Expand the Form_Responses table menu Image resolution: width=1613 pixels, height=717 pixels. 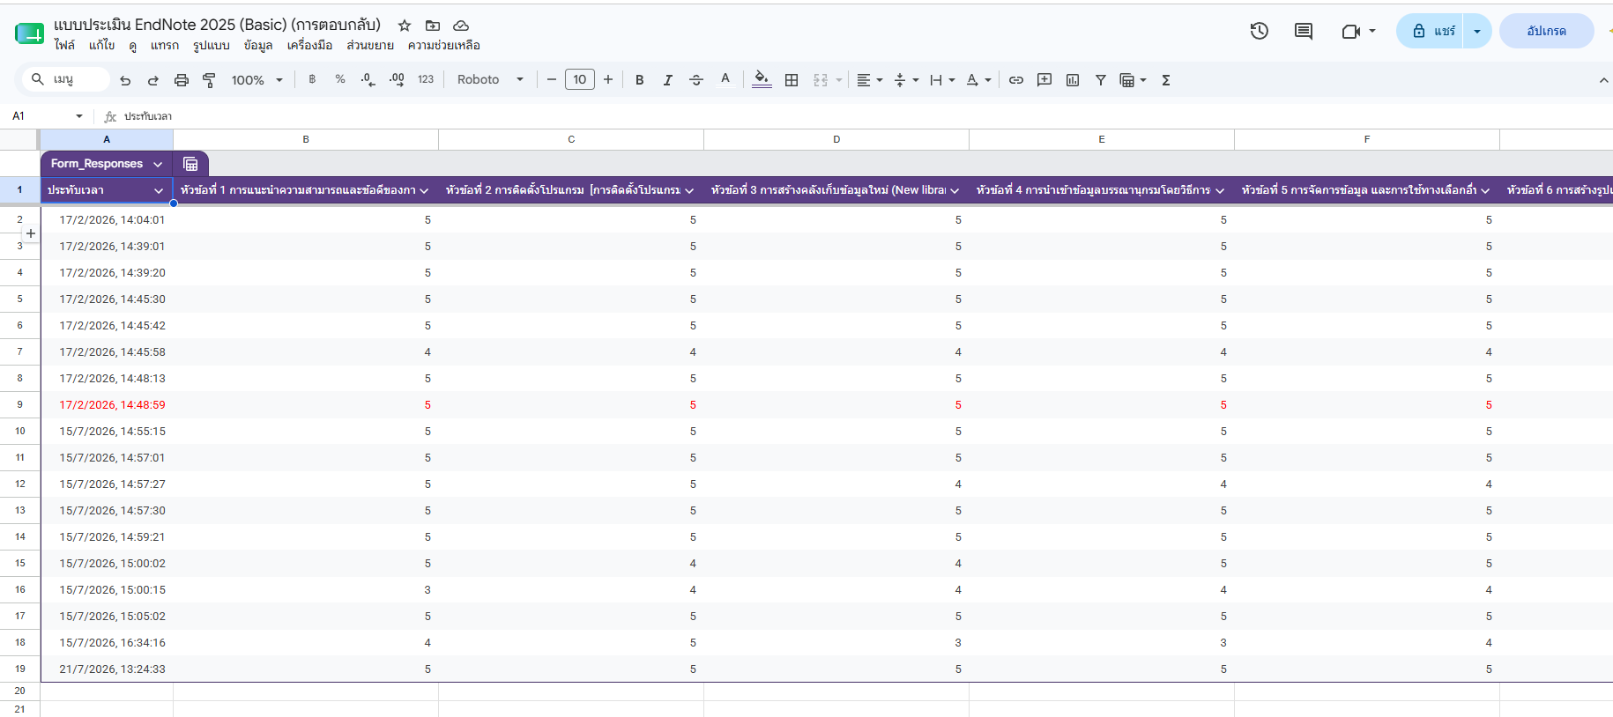tap(158, 164)
